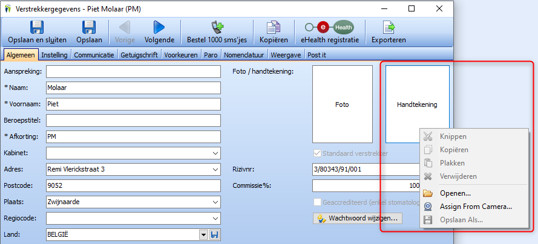Go to next record with Volgende arrow
The height and width of the screenshot is (244, 538).
pyautogui.click(x=159, y=27)
